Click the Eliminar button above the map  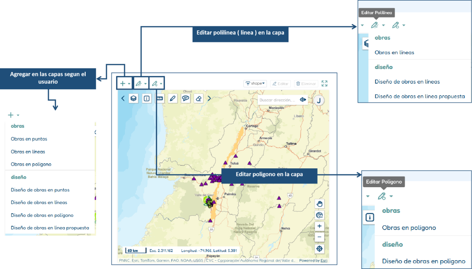(x=306, y=84)
